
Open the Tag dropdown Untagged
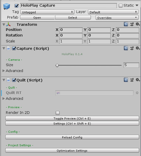pos(47,12)
